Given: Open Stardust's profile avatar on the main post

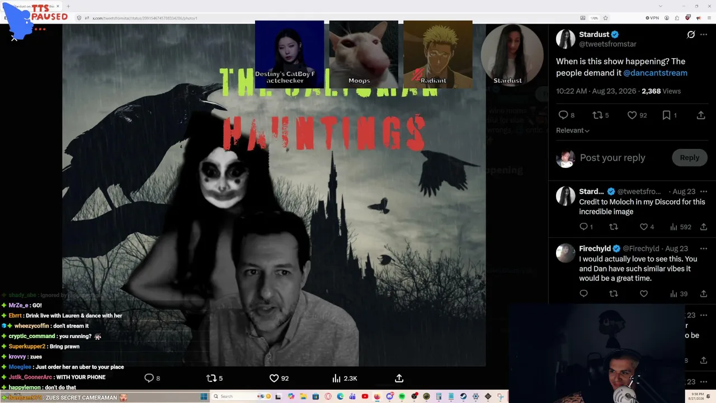Looking at the screenshot, I should click(566, 39).
